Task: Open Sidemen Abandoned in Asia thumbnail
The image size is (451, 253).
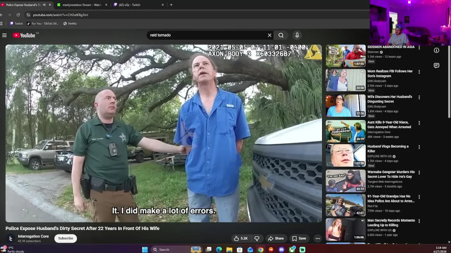Action: (346, 56)
